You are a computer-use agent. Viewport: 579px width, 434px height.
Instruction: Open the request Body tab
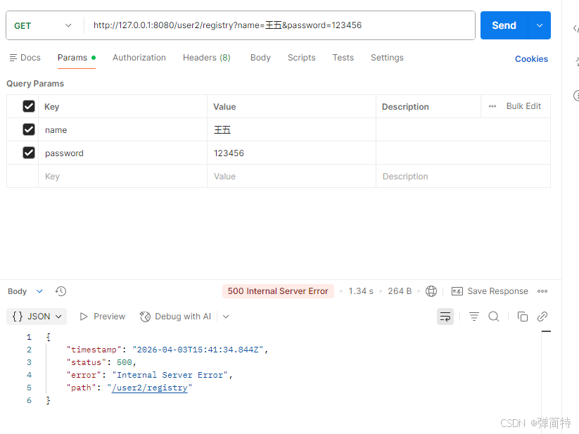click(260, 58)
